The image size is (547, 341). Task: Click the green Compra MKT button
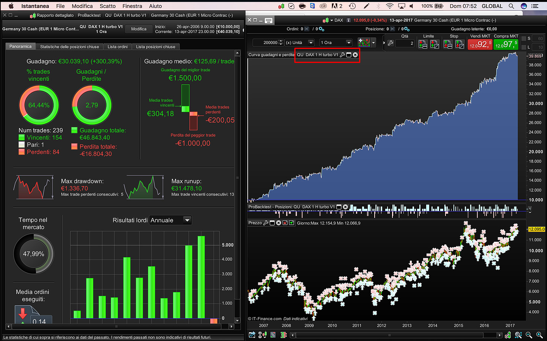[x=506, y=44]
